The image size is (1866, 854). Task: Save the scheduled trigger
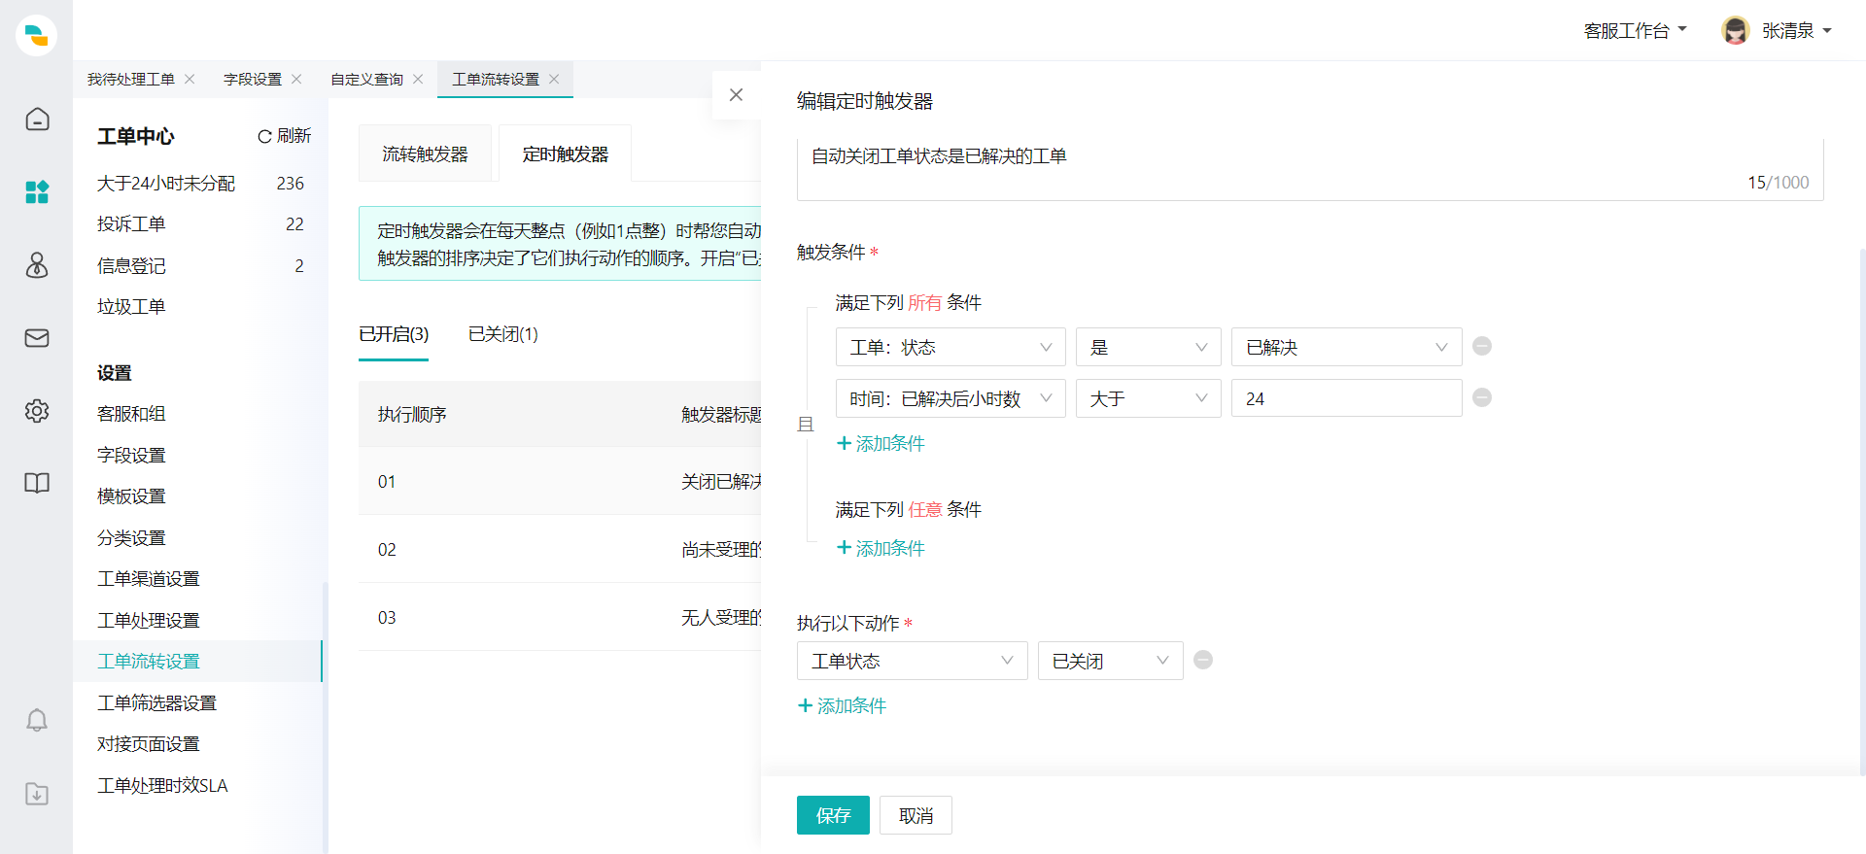click(x=833, y=815)
